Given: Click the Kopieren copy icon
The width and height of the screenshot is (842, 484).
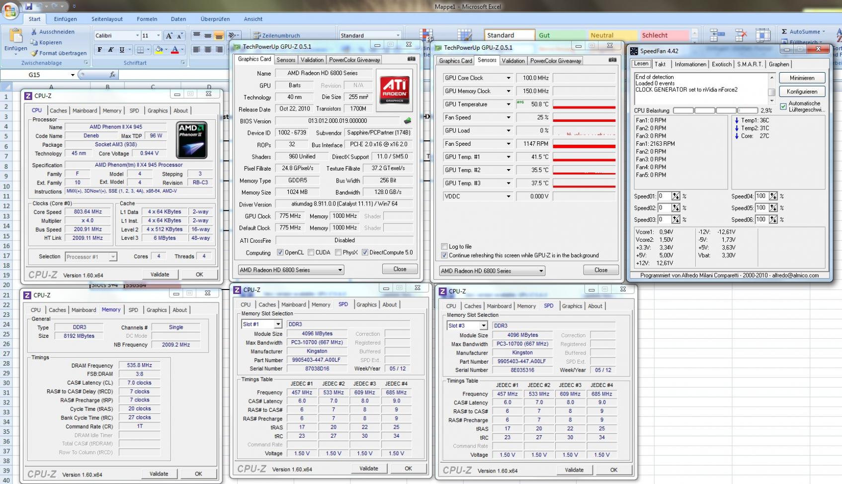Looking at the screenshot, I should (34, 42).
